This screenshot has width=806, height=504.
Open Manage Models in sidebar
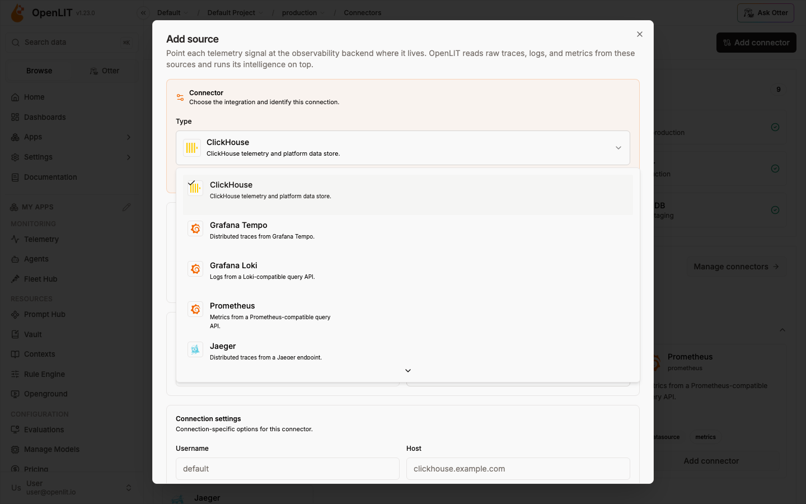coord(72,450)
